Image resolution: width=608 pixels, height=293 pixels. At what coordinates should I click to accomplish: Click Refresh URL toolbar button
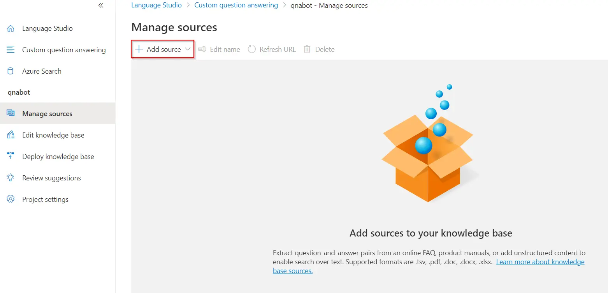[272, 49]
